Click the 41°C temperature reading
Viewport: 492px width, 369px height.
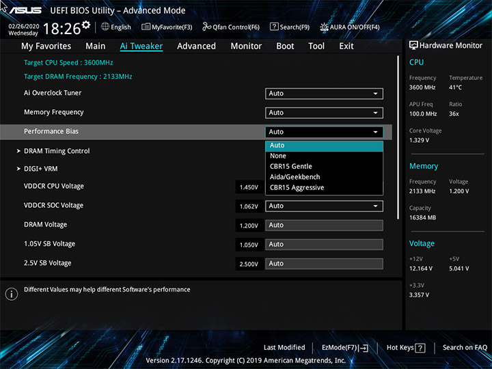(455, 87)
